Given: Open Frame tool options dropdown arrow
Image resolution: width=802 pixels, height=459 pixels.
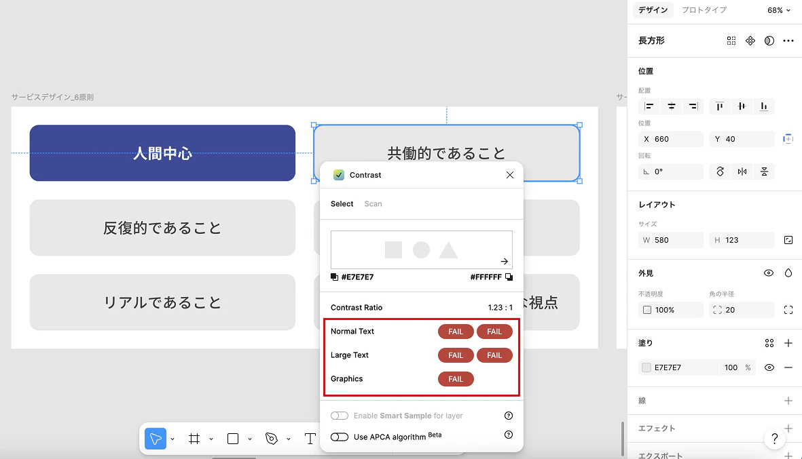Looking at the screenshot, I should pos(211,439).
